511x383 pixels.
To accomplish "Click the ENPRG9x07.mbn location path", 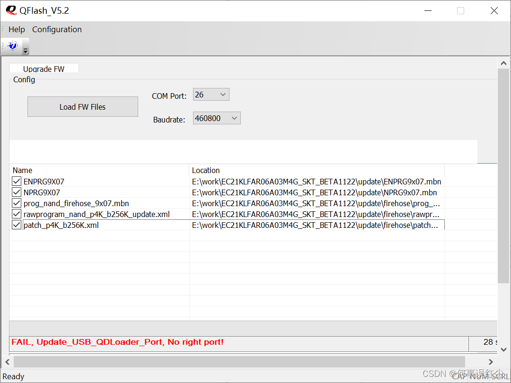I will click(317, 182).
